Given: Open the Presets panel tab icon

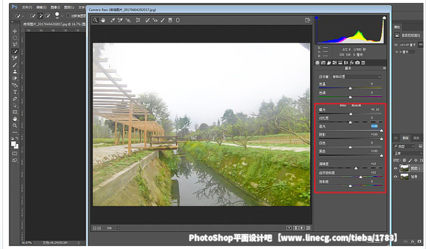Looking at the screenshot, I should (363, 63).
